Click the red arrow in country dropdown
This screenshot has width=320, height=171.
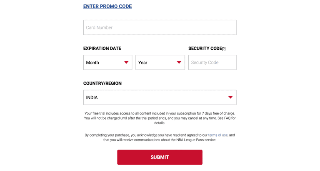point(230,98)
